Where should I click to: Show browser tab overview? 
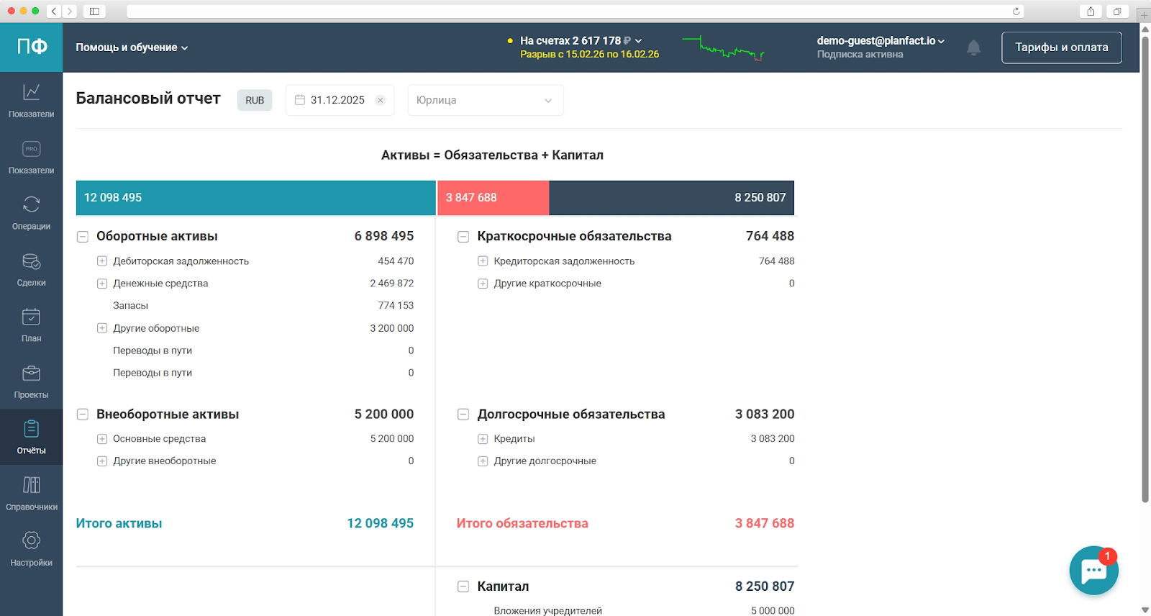point(1116,11)
